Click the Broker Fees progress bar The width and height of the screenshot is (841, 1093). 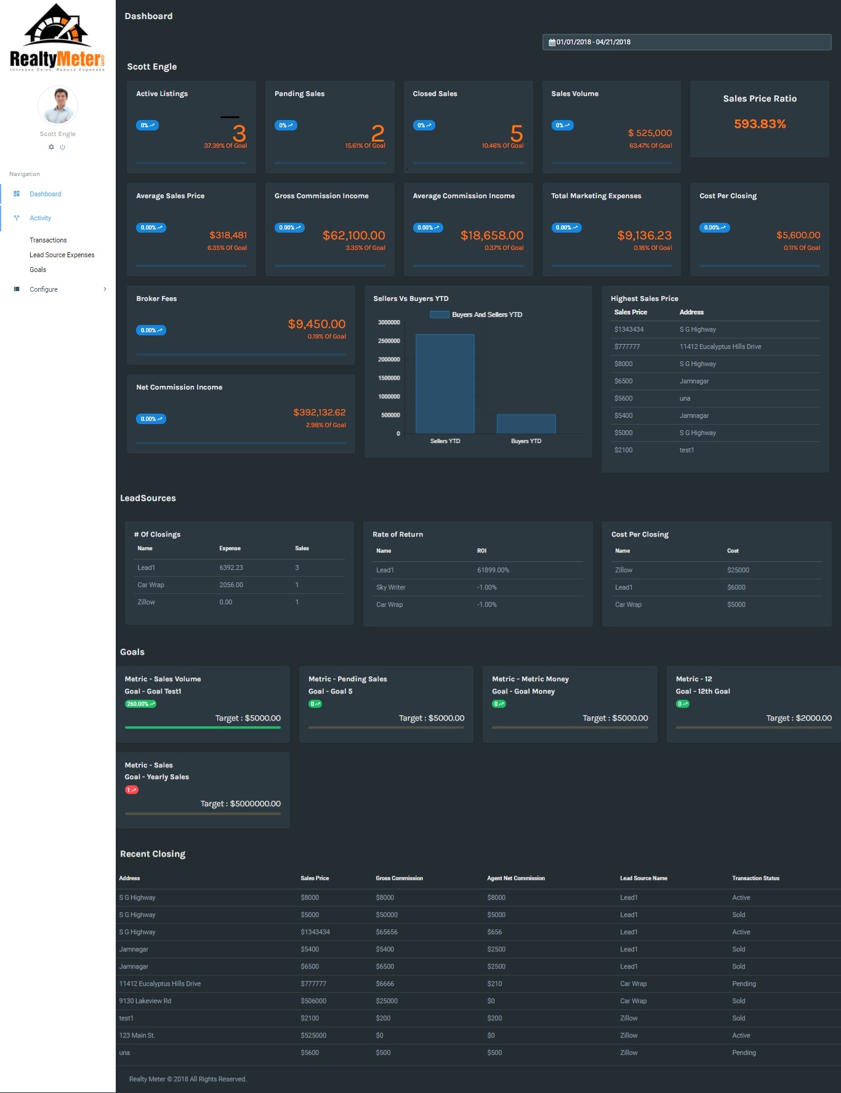[x=241, y=354]
